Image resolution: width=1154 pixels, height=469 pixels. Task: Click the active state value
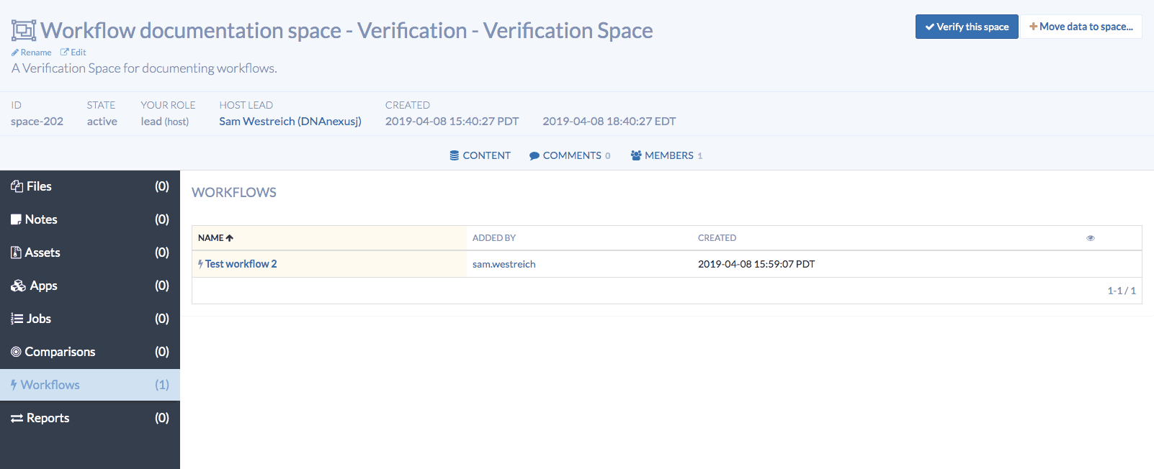click(x=102, y=122)
